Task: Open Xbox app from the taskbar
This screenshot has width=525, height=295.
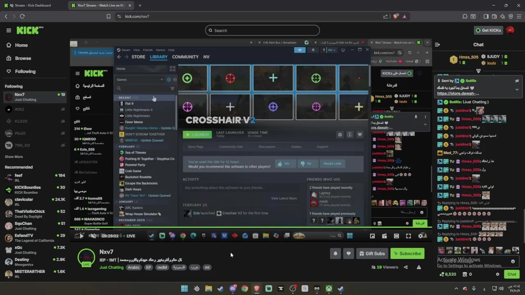Action: point(329,288)
